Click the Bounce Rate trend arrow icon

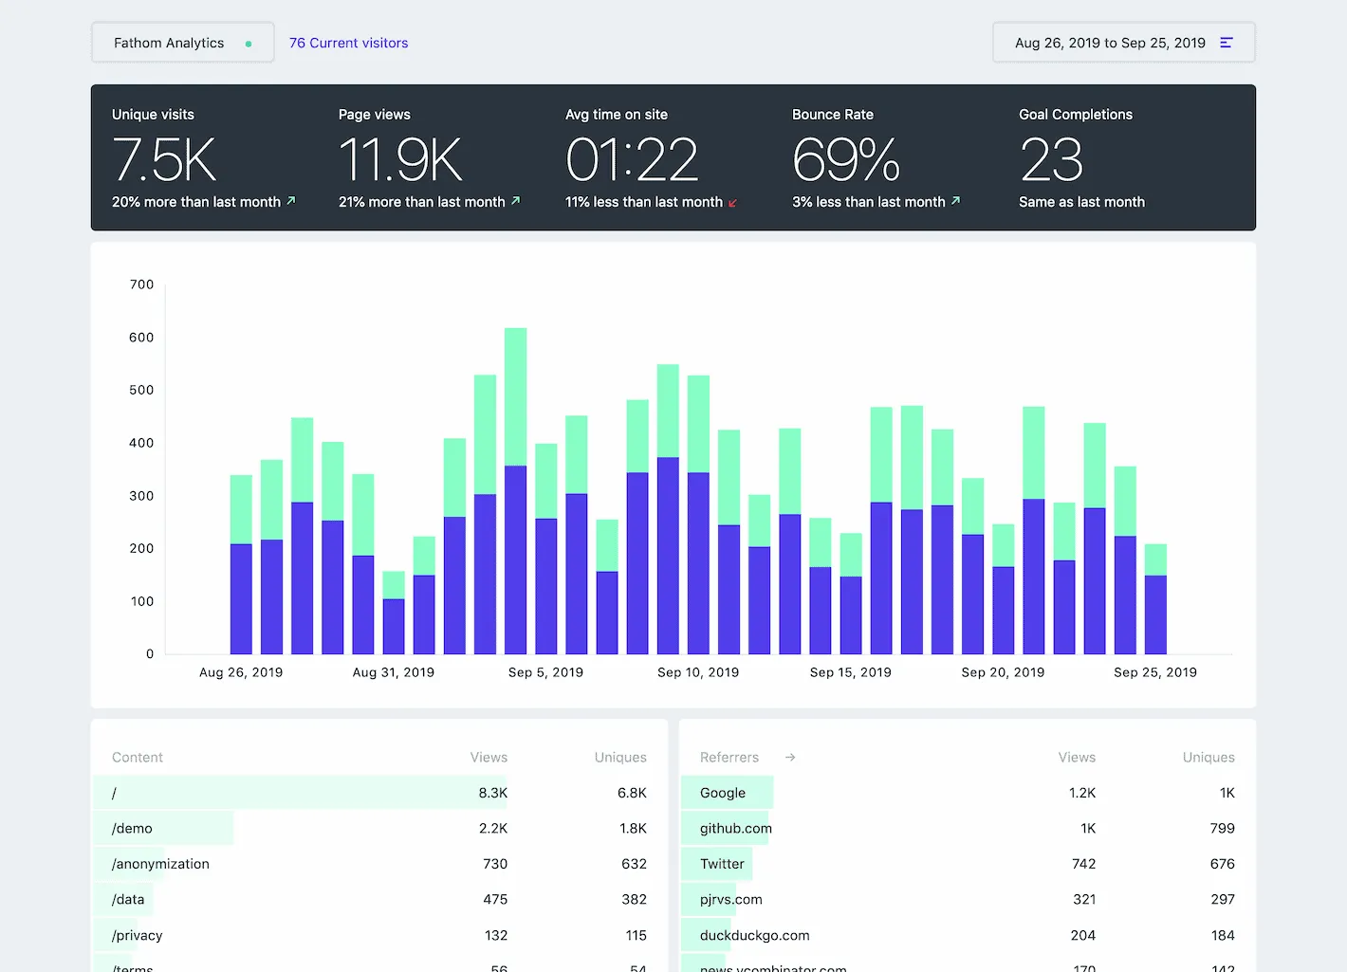pos(954,201)
